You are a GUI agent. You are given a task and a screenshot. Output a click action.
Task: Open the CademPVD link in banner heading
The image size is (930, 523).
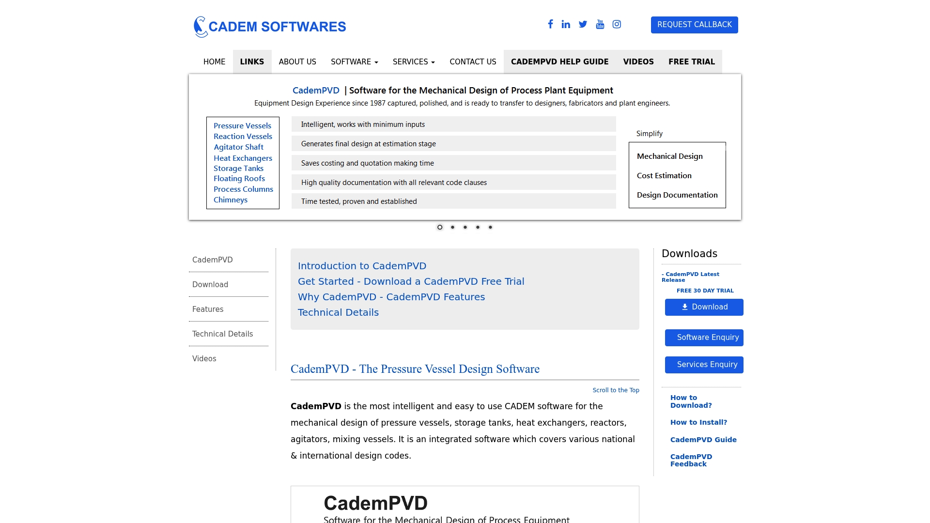click(316, 91)
